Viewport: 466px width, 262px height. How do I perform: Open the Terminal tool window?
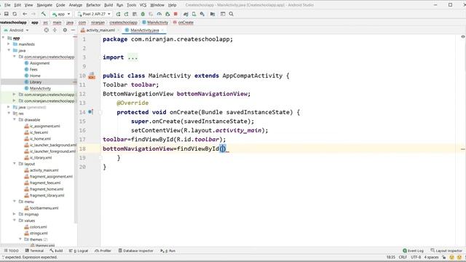pyautogui.click(x=34, y=250)
